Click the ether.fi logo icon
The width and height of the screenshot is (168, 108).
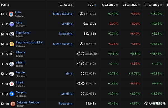coord(12,64)
